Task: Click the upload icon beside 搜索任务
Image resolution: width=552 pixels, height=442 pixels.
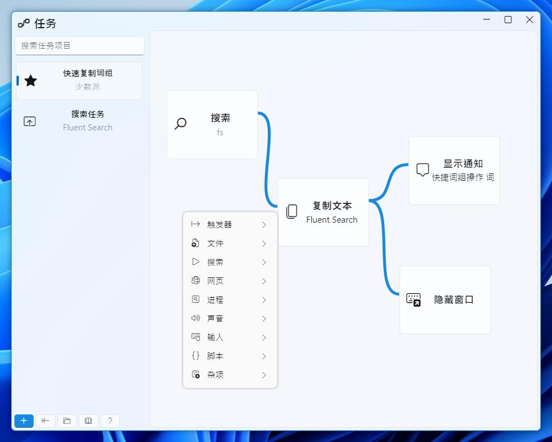Action: (30, 122)
